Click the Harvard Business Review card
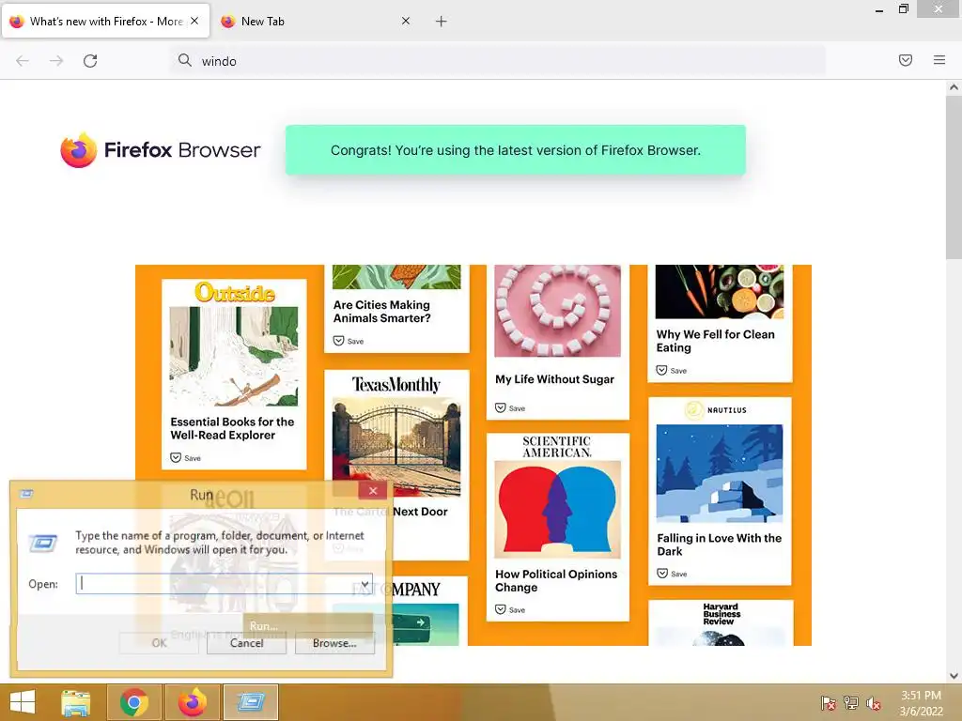 click(721, 623)
